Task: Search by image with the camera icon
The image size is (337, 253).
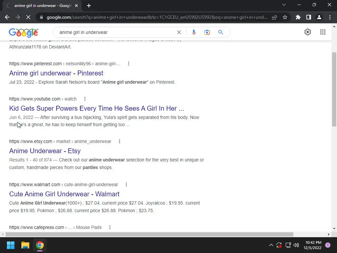Action: (207, 32)
